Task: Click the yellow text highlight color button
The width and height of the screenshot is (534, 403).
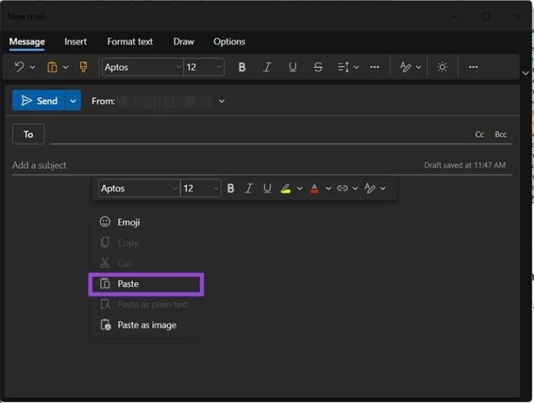Action: tap(286, 189)
